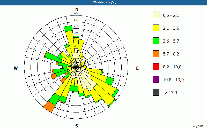Click the W compass label
207x129 pixels.
click(16, 68)
